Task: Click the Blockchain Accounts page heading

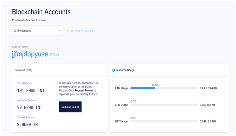Action: tap(41, 12)
